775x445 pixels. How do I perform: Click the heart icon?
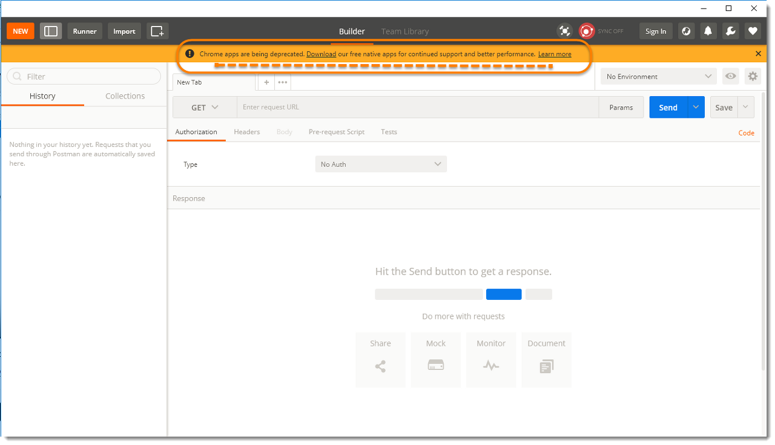[753, 31]
